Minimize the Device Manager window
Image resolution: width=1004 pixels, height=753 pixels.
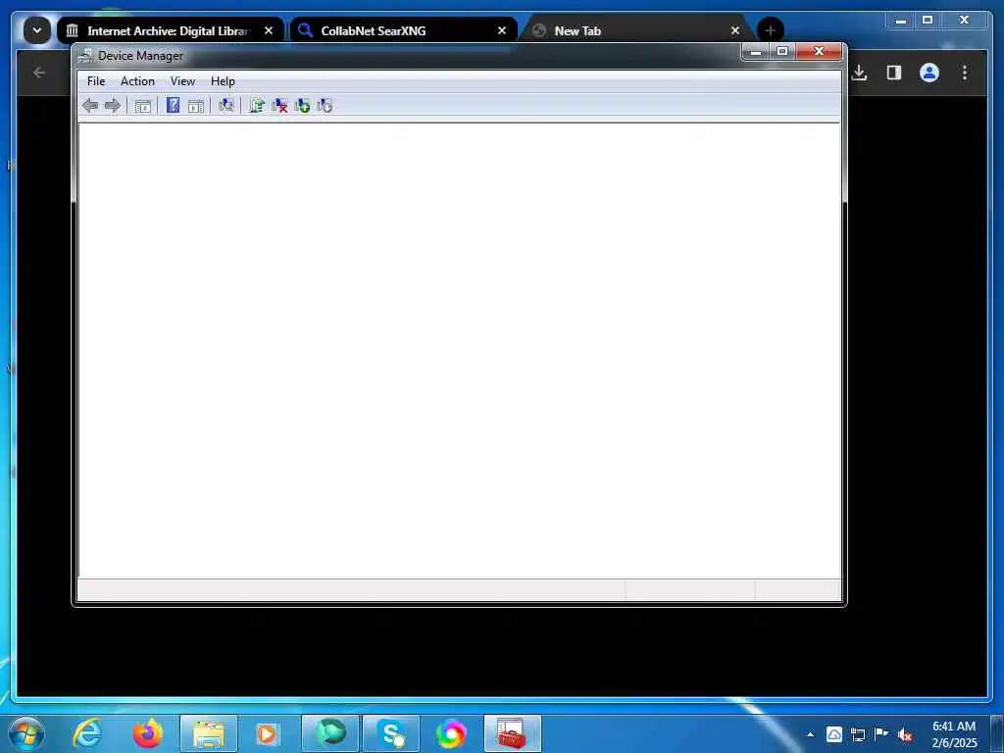click(756, 51)
